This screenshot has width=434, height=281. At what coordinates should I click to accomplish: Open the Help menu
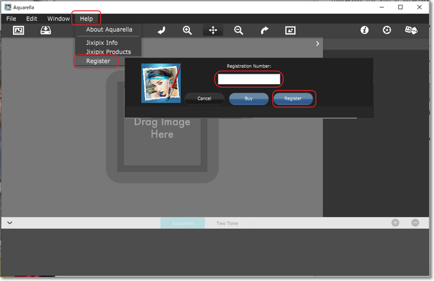(86, 18)
